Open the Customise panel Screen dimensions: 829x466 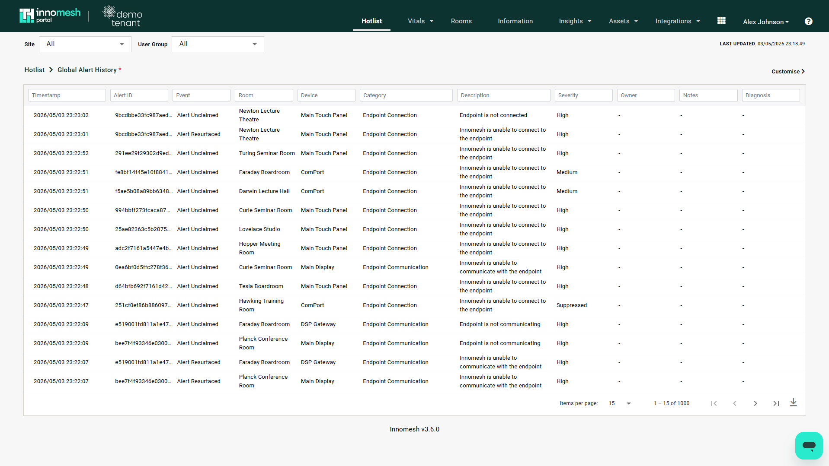tap(788, 72)
